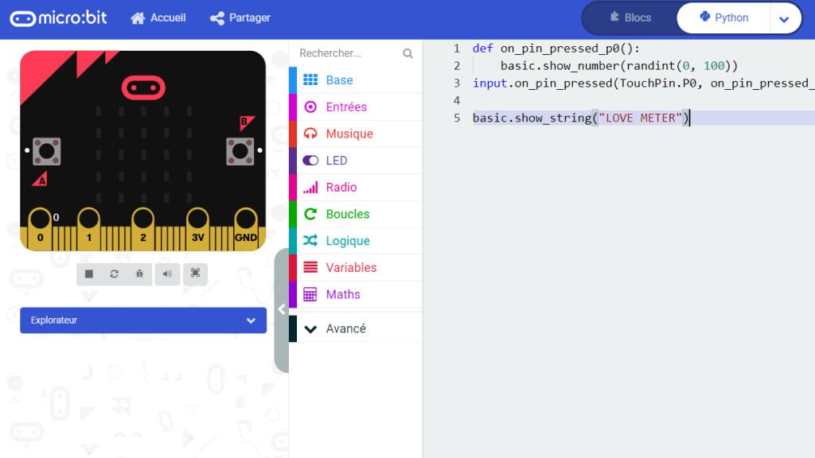Open the Musique category
The height and width of the screenshot is (458, 815).
pyautogui.click(x=349, y=134)
